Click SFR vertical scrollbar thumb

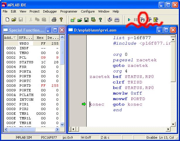62,52
